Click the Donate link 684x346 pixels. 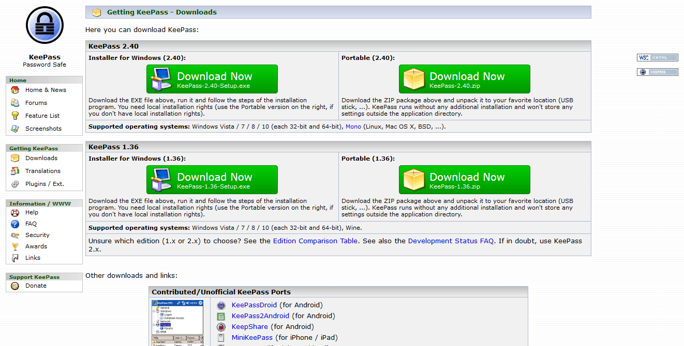36,286
